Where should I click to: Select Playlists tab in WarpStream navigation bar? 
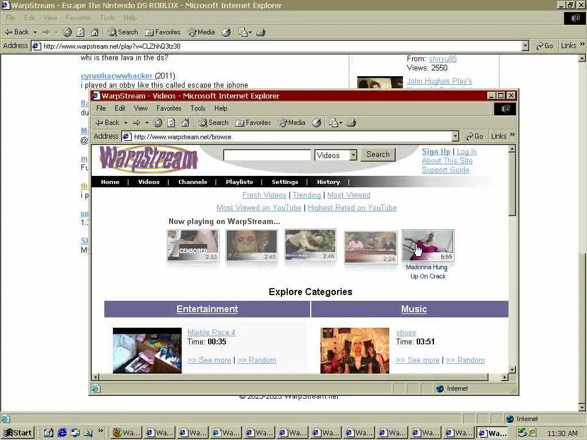(x=239, y=182)
